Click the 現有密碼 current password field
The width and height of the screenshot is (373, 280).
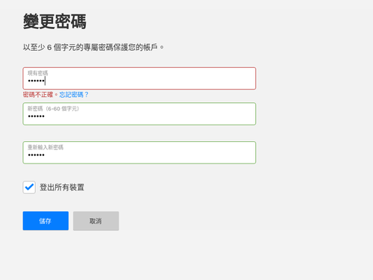[x=140, y=78]
